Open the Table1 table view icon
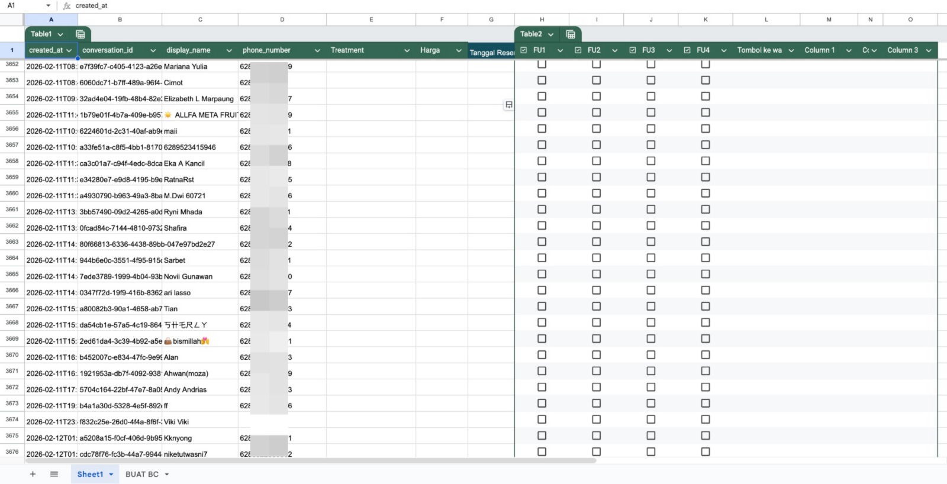947x484 pixels. tap(80, 34)
